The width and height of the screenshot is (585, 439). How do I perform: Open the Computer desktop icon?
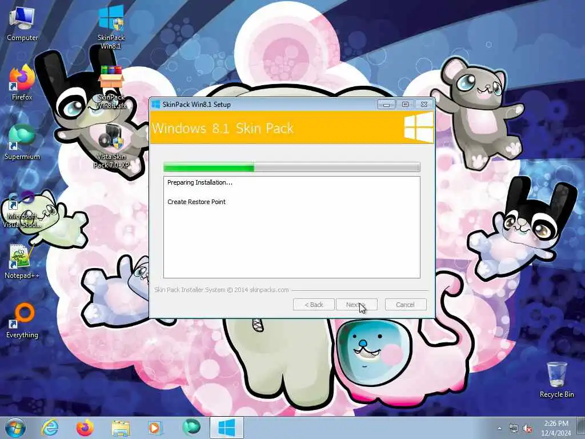click(22, 24)
